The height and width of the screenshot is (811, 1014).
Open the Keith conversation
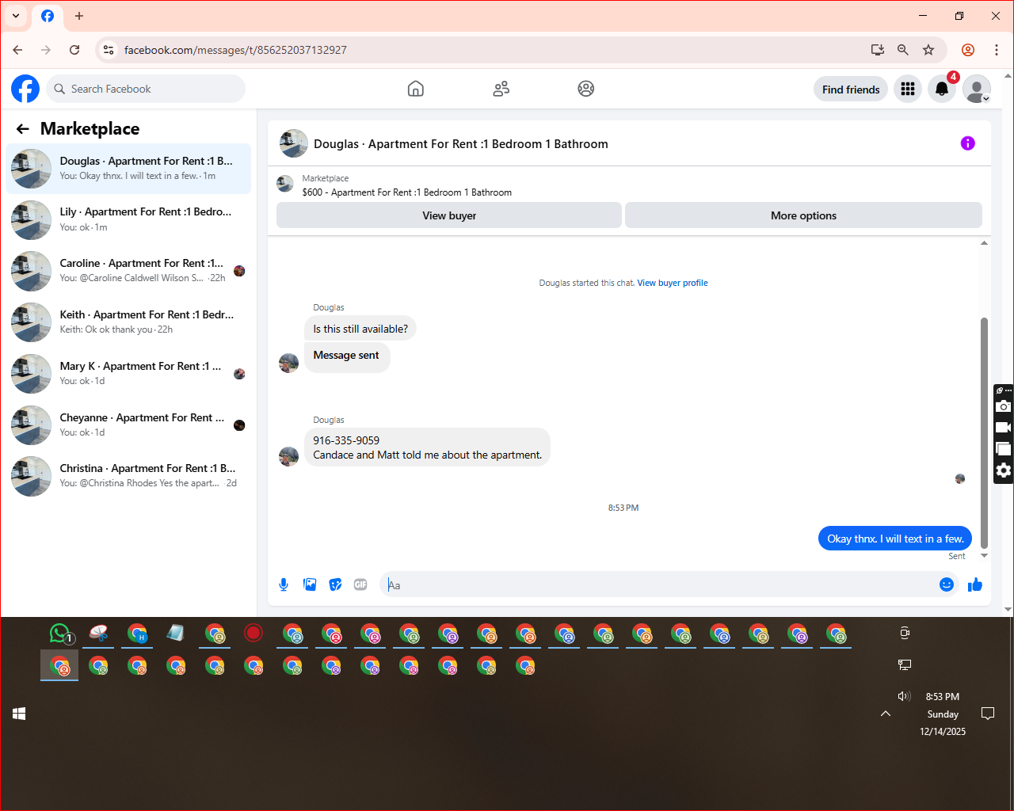(x=128, y=322)
